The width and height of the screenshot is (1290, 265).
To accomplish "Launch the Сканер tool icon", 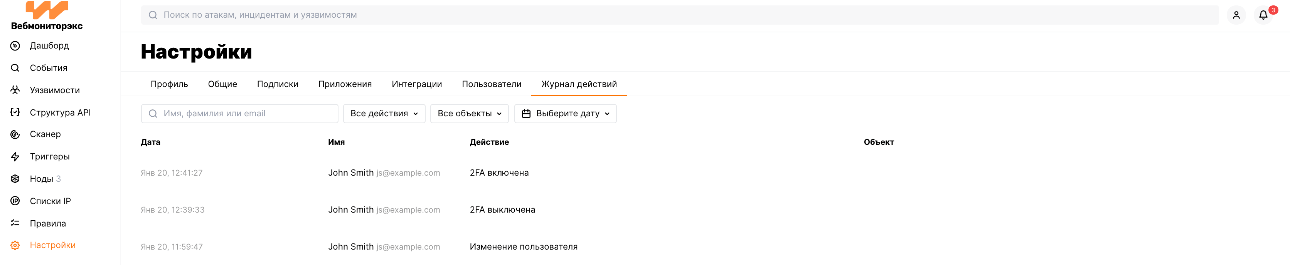I will (15, 134).
